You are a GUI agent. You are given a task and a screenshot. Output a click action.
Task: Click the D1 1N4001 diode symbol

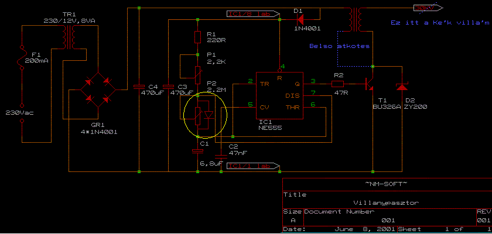[300, 20]
